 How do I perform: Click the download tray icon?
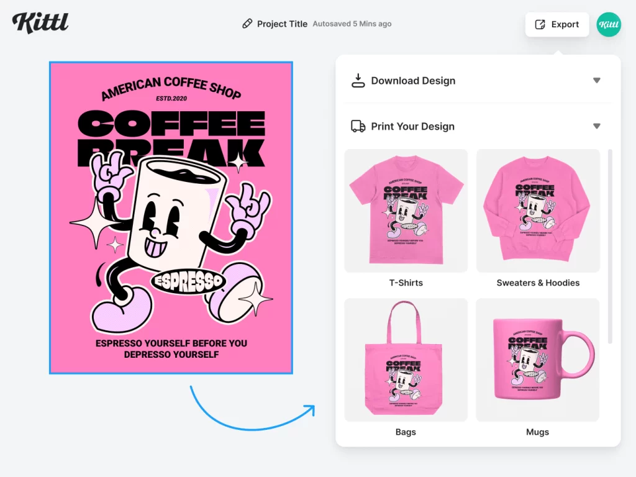point(358,81)
